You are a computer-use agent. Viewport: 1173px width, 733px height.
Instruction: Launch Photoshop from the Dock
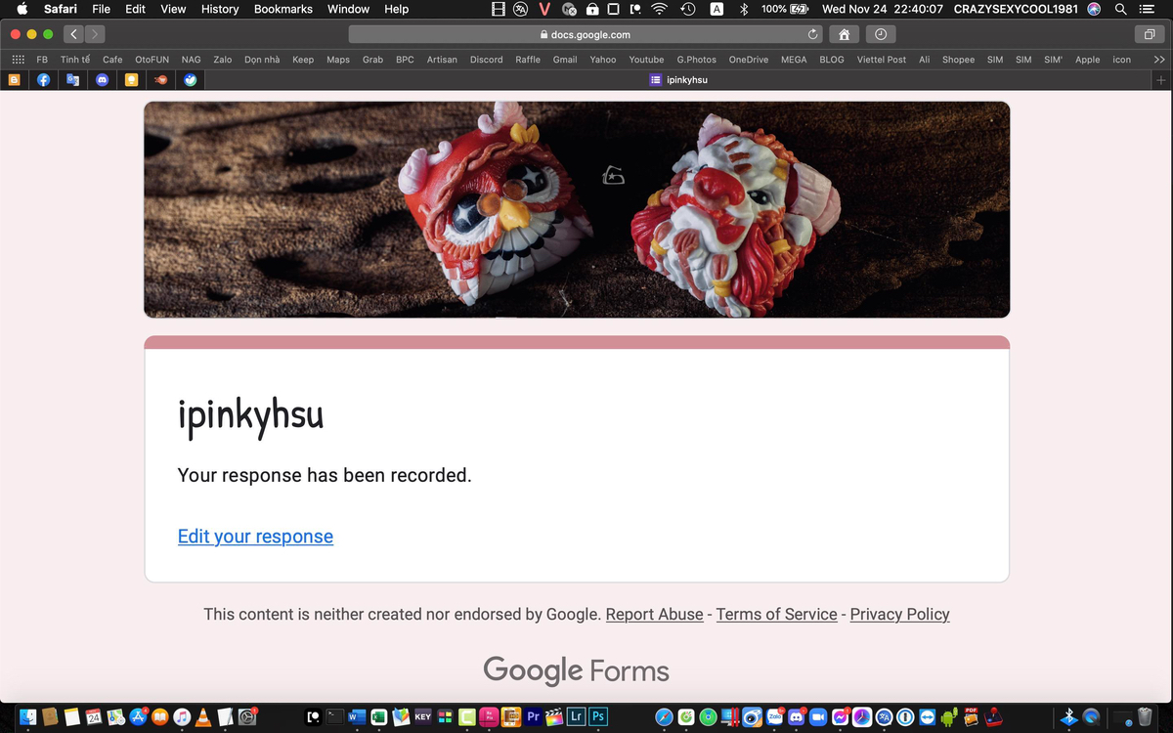598,716
